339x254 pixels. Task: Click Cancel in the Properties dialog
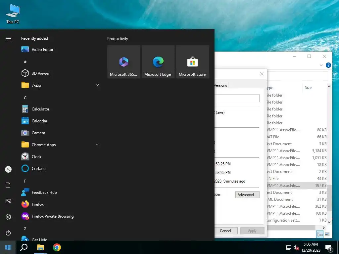click(226, 231)
